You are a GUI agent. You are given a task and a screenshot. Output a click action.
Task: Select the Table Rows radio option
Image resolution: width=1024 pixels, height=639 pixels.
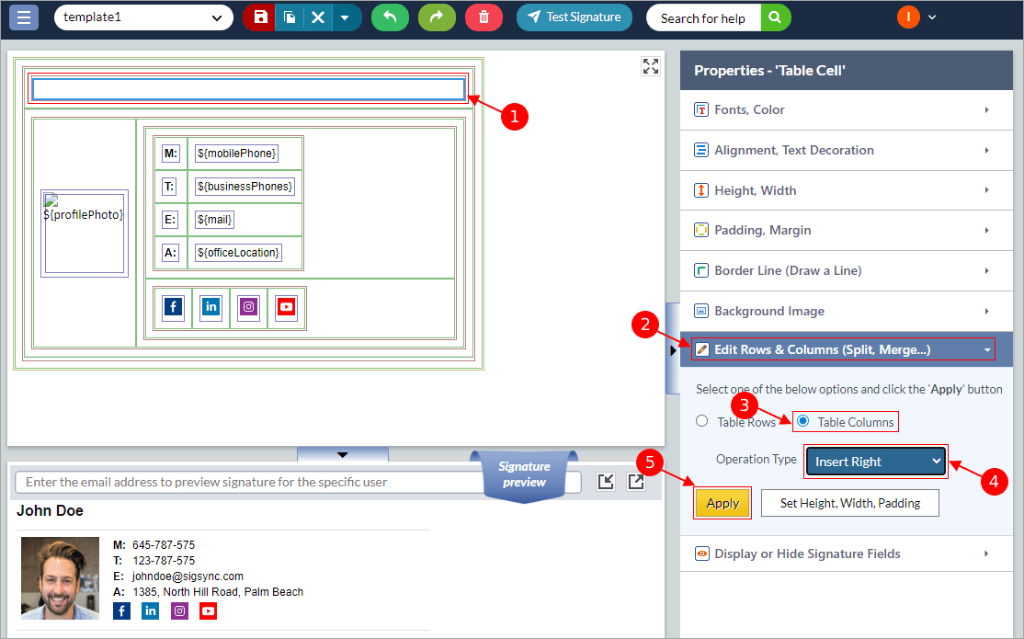[702, 422]
